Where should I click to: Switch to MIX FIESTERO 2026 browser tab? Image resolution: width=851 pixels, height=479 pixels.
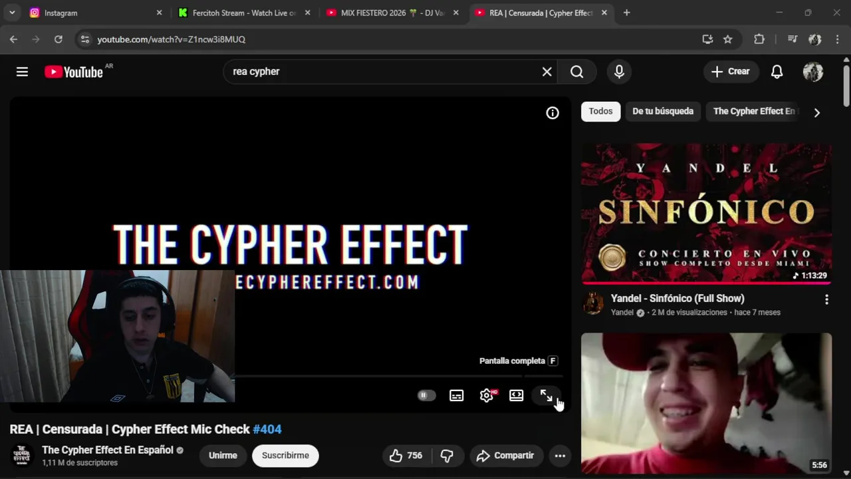[391, 13]
